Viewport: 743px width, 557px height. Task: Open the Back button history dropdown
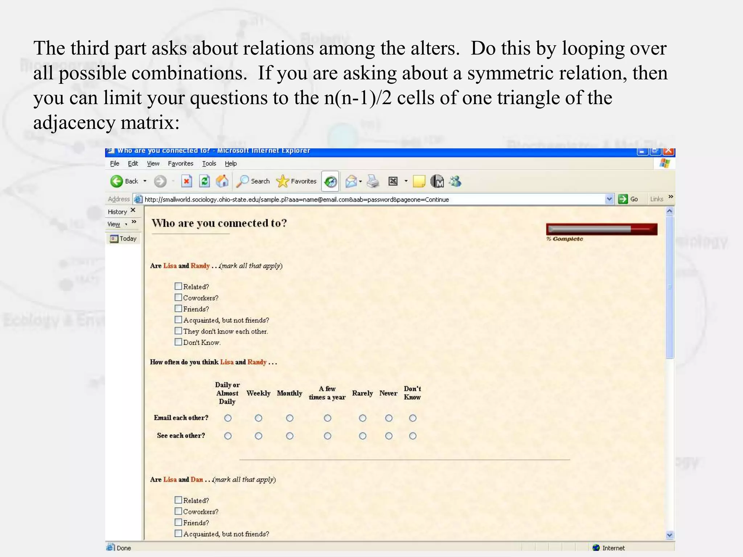tap(145, 181)
